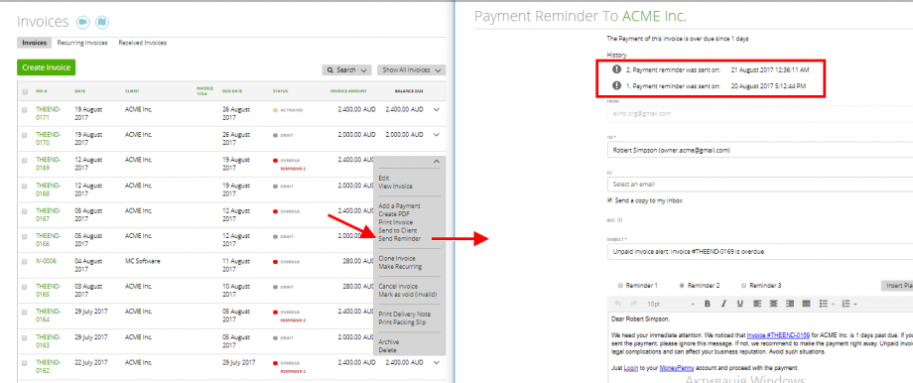Click the magnifier icon in Search button
This screenshot has width=913, height=383.
[330, 69]
